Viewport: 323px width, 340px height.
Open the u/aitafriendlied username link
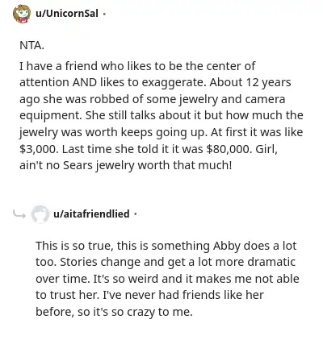point(91,214)
